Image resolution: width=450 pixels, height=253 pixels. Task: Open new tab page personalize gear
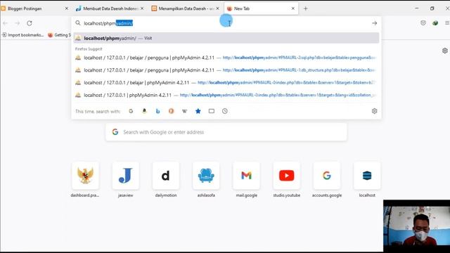click(x=445, y=51)
